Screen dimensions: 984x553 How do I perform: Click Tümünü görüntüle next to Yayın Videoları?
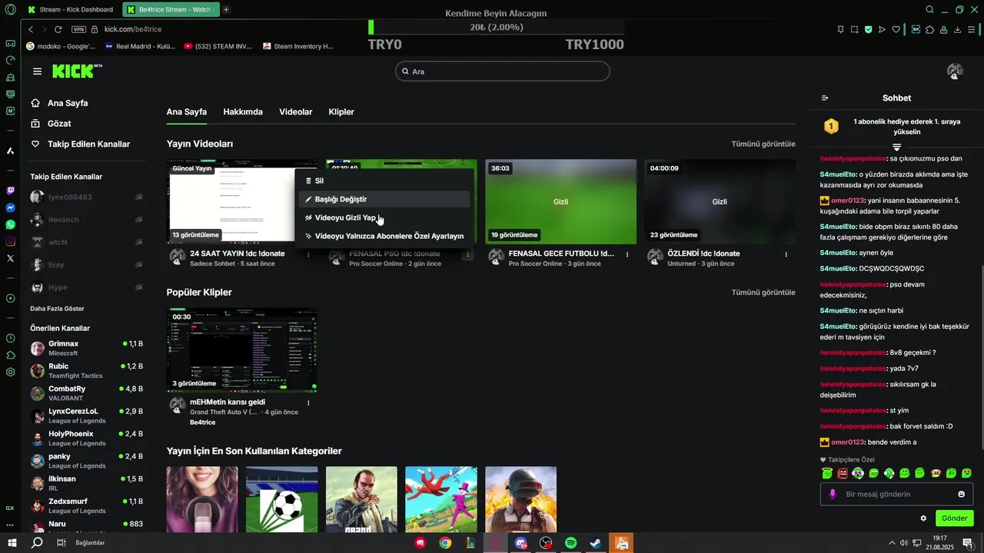coord(763,144)
